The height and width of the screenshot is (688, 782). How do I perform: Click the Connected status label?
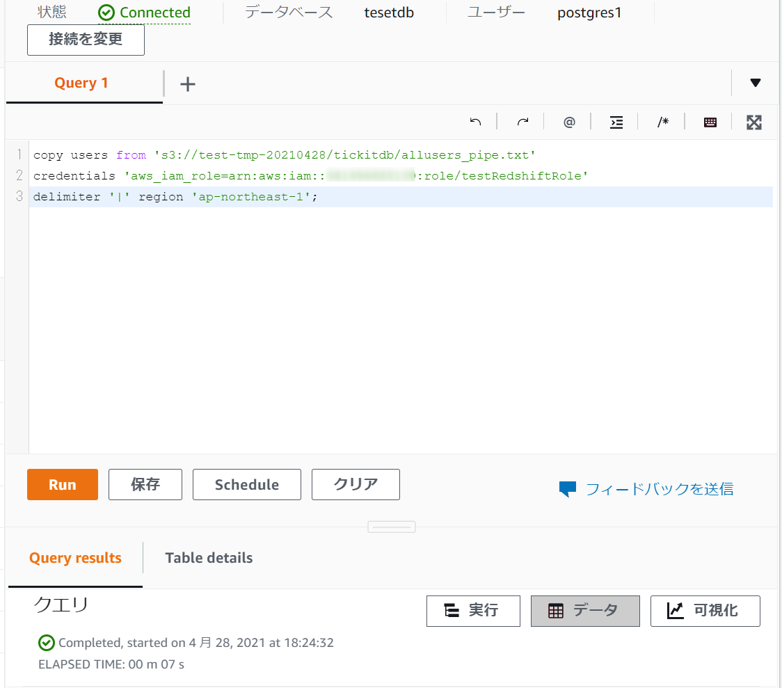[145, 13]
